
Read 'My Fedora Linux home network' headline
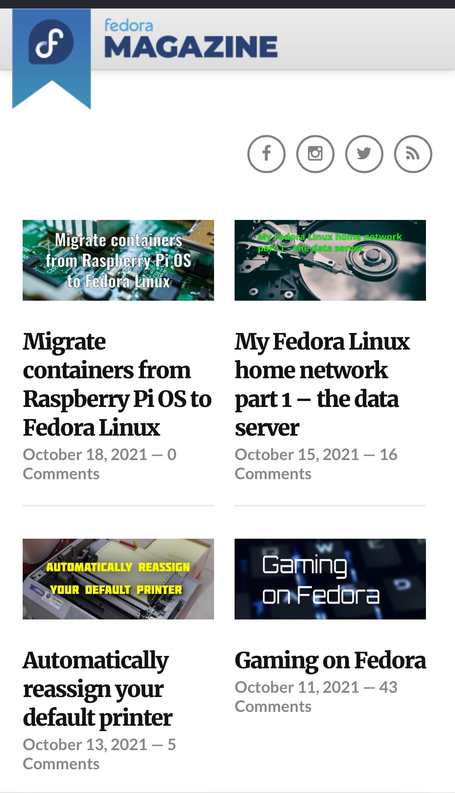(x=322, y=384)
